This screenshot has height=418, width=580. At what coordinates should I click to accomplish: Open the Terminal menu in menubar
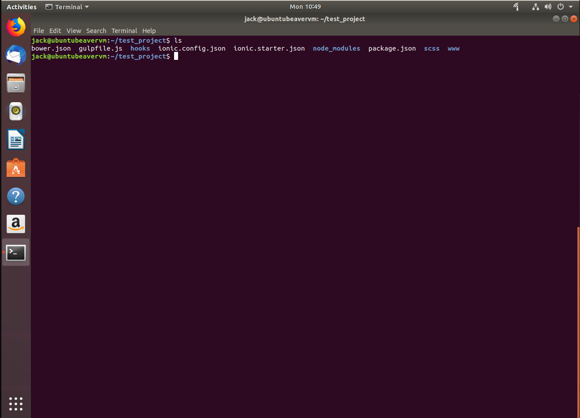[124, 31]
